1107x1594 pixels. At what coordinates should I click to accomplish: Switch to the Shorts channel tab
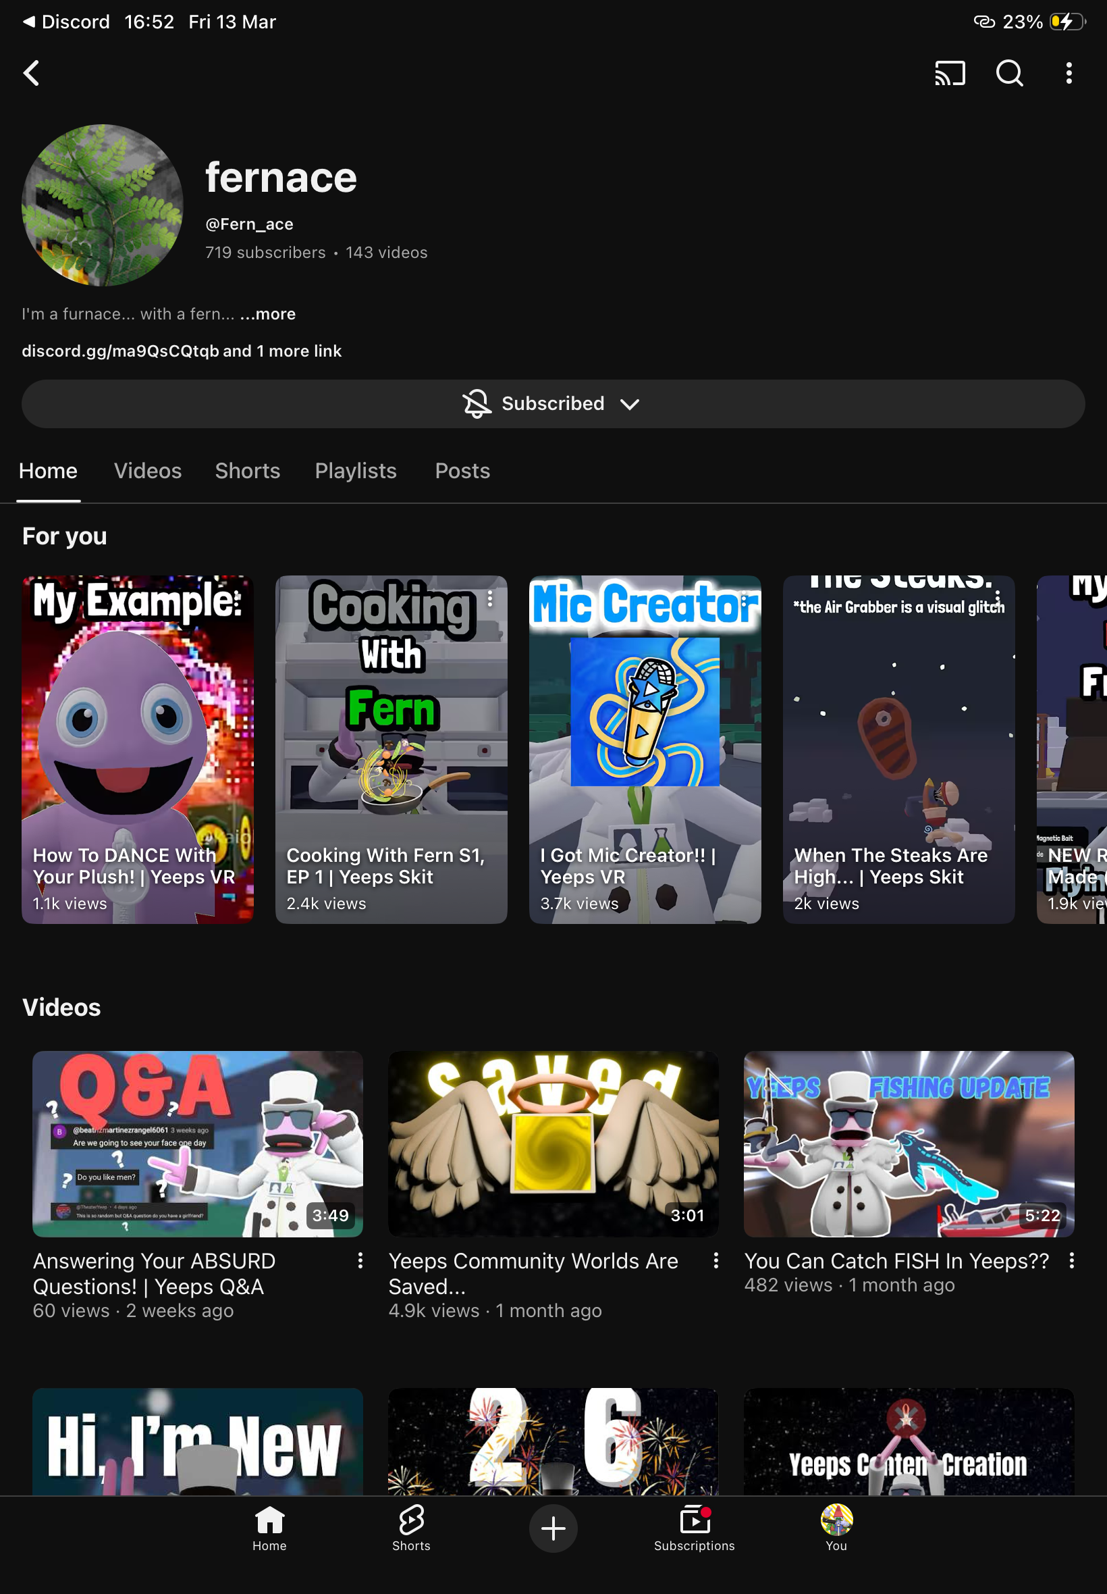click(248, 471)
